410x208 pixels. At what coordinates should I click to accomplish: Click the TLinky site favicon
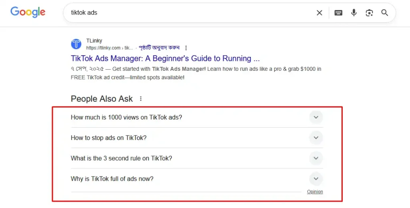76,44
